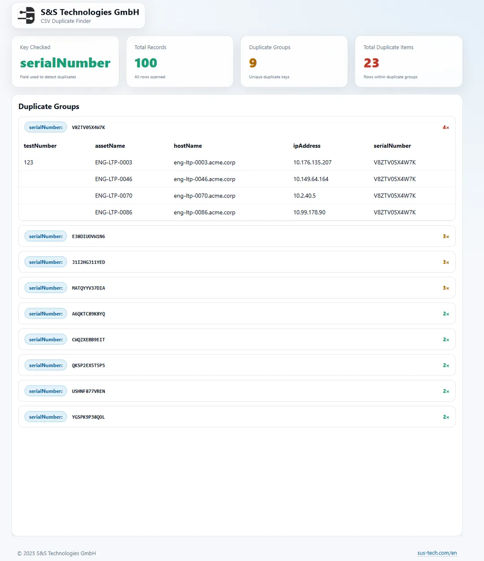Select the Duplicate Groups summary card
Screen dimensions: 484x561
[x=294, y=61]
